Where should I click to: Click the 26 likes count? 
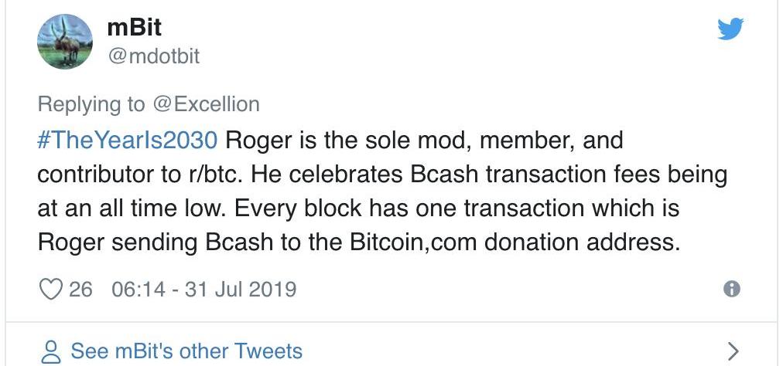pos(80,289)
